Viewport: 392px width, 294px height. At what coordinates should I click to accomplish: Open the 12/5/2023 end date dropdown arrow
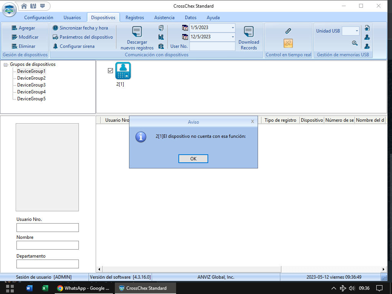(x=233, y=37)
